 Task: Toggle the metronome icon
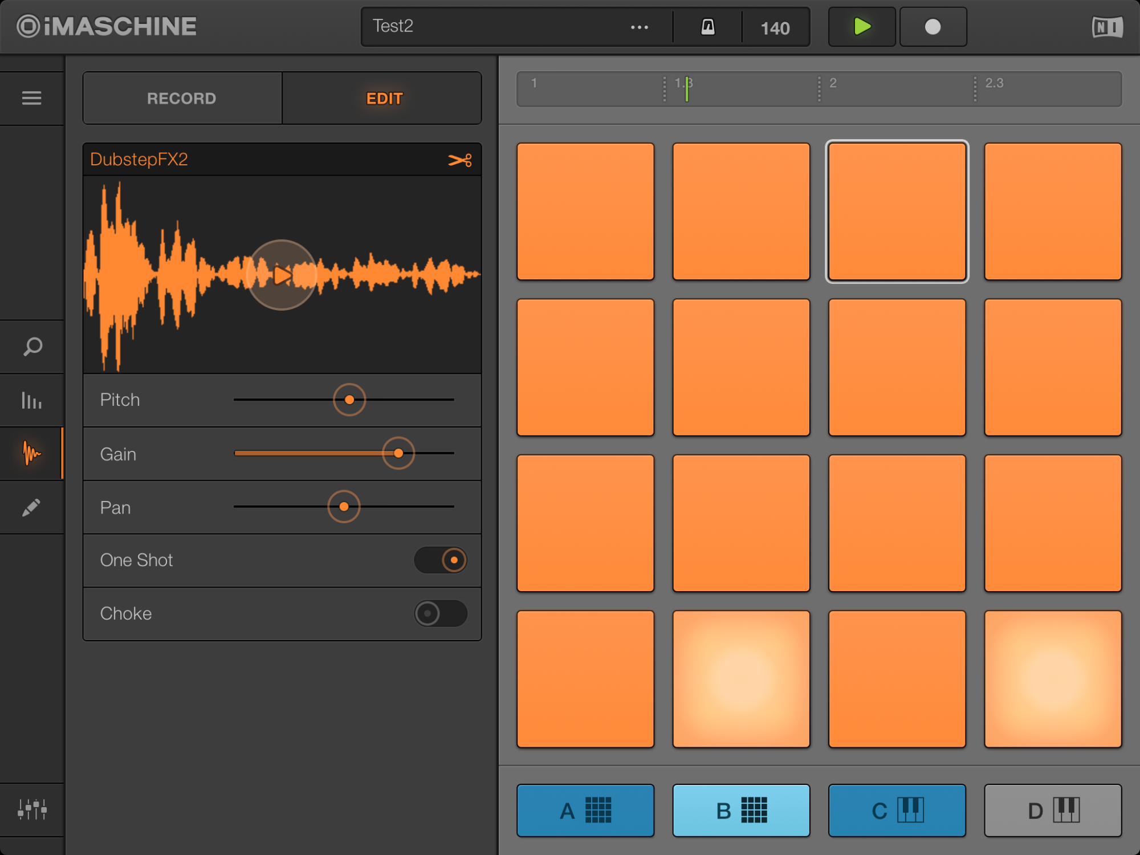[x=707, y=27]
